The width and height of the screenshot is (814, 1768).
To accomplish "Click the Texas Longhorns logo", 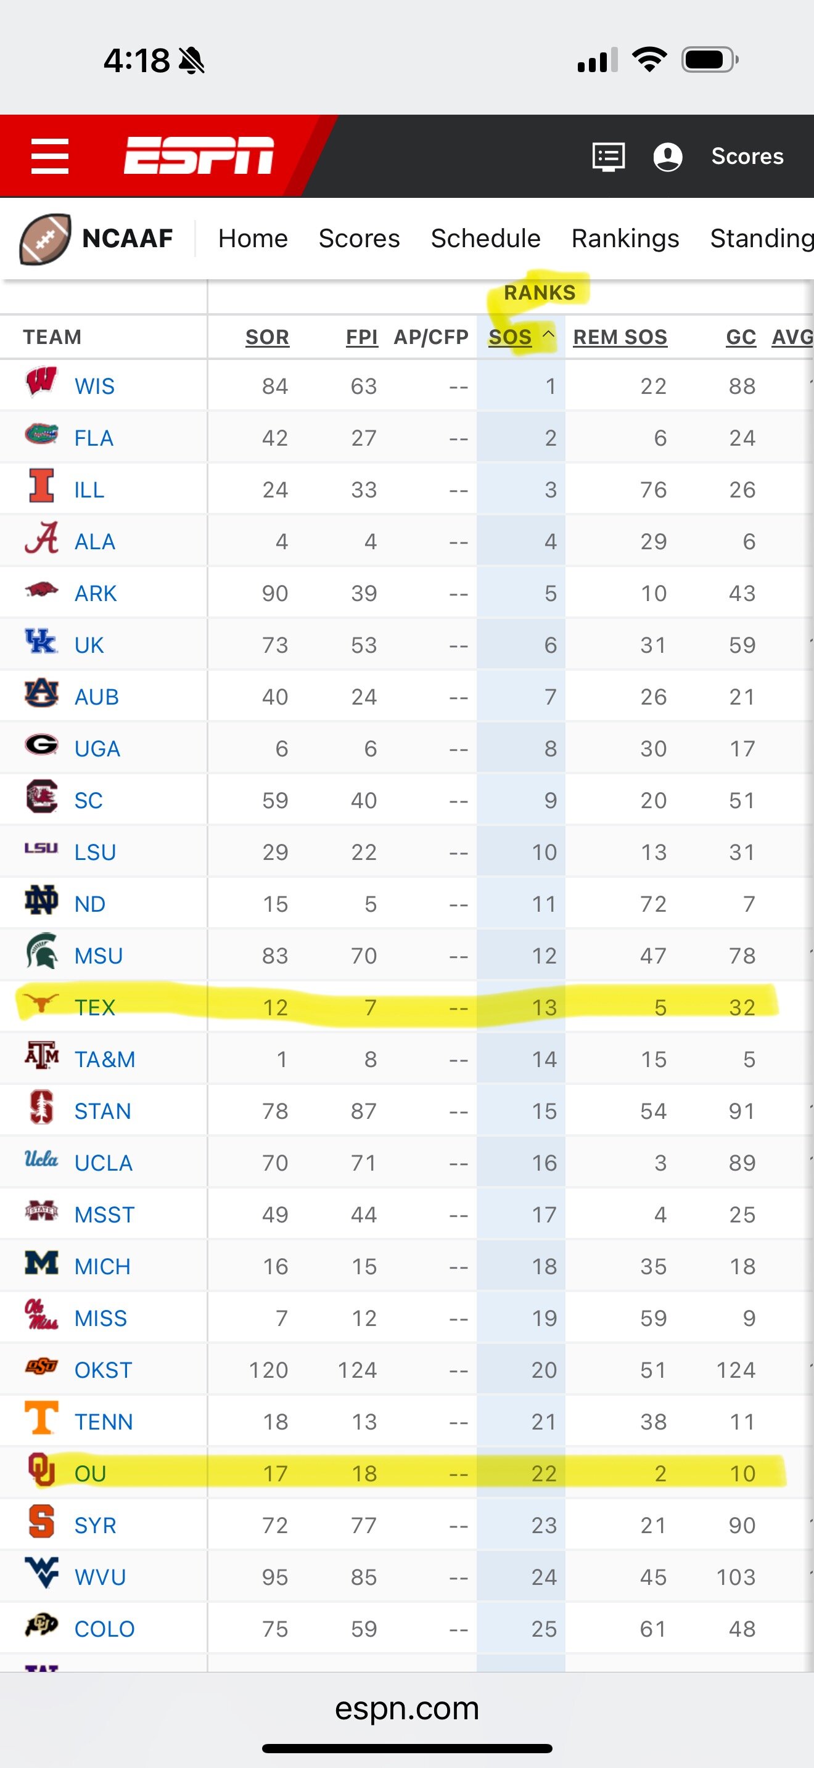I will (x=41, y=1004).
